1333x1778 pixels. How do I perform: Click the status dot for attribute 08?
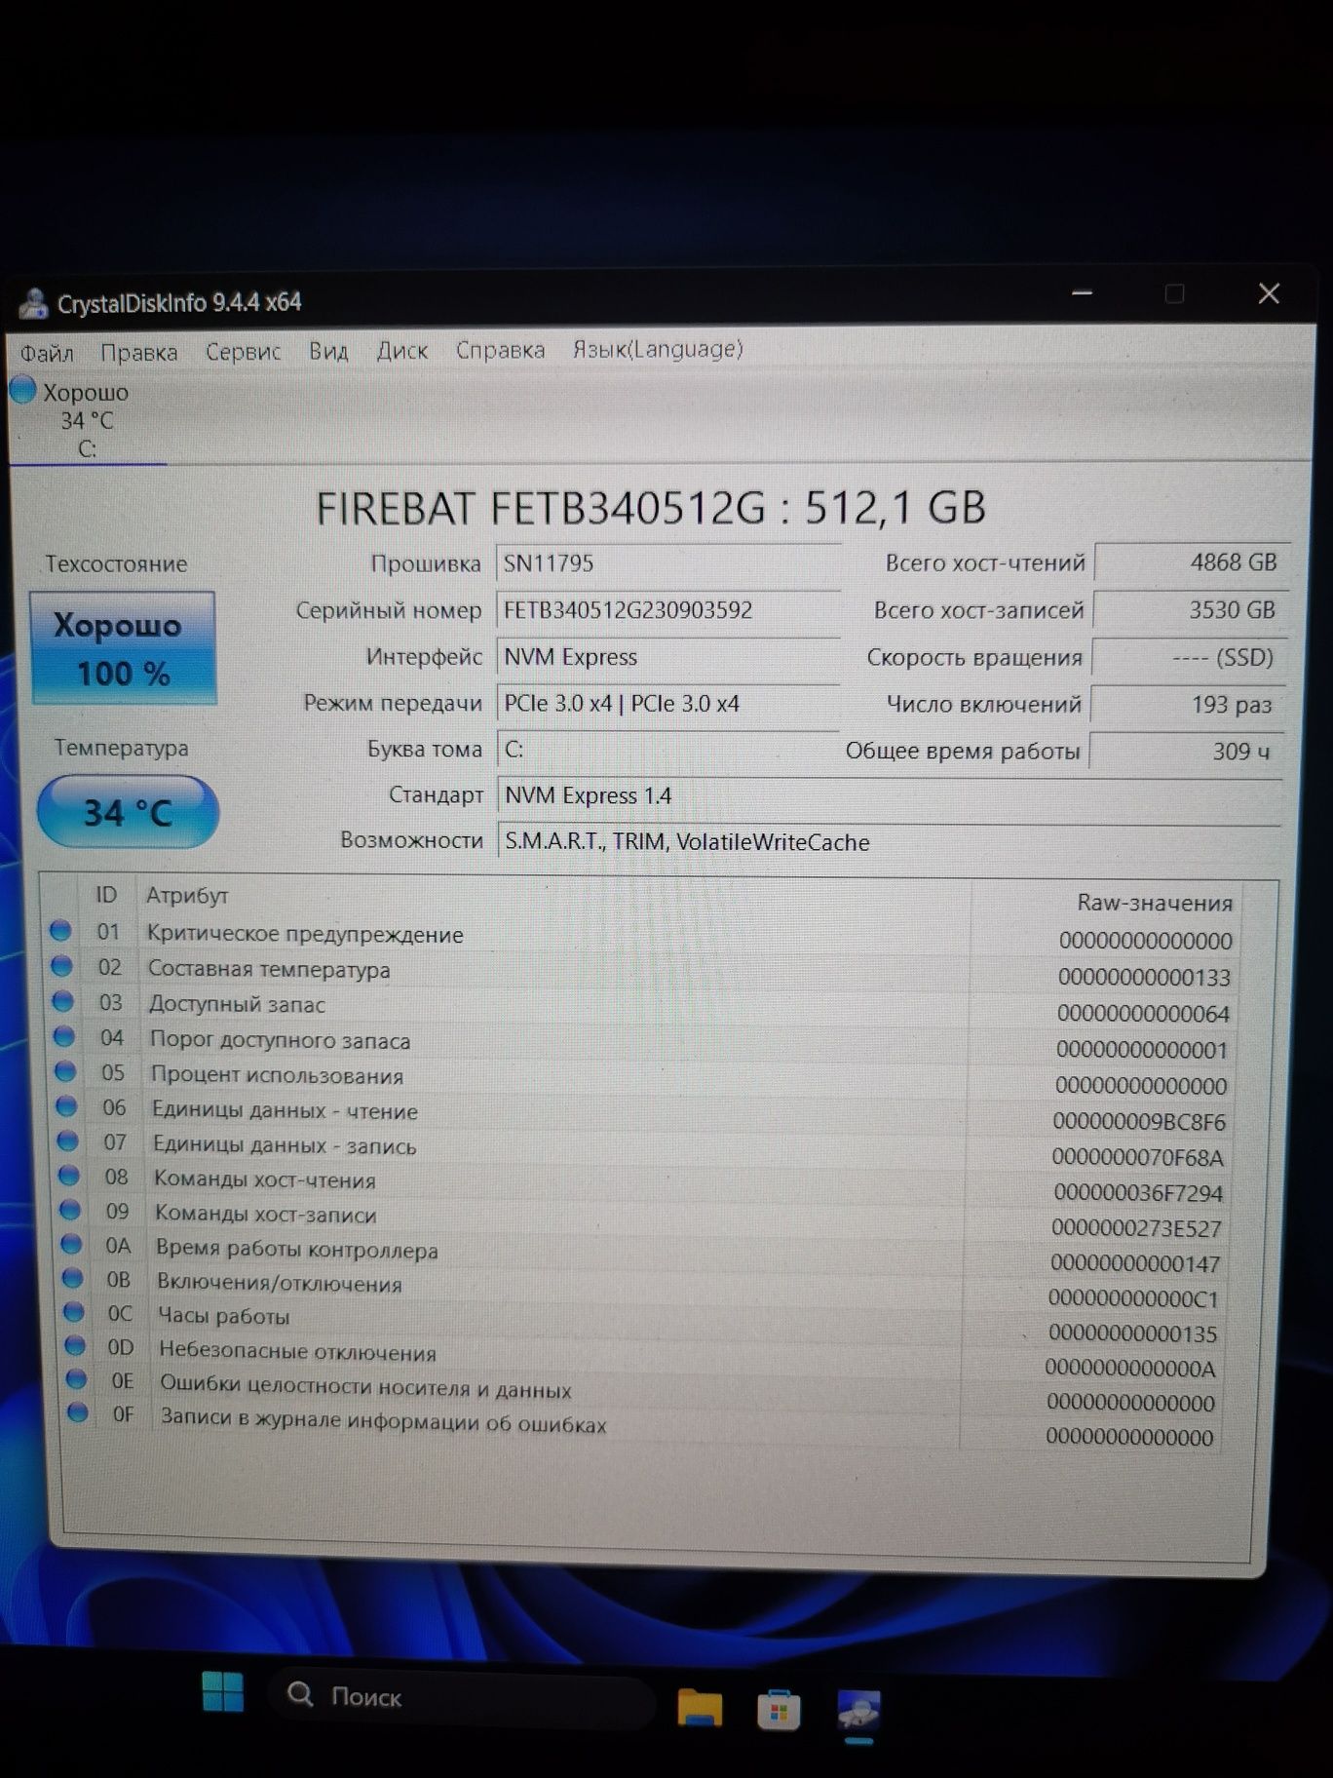[68, 1176]
